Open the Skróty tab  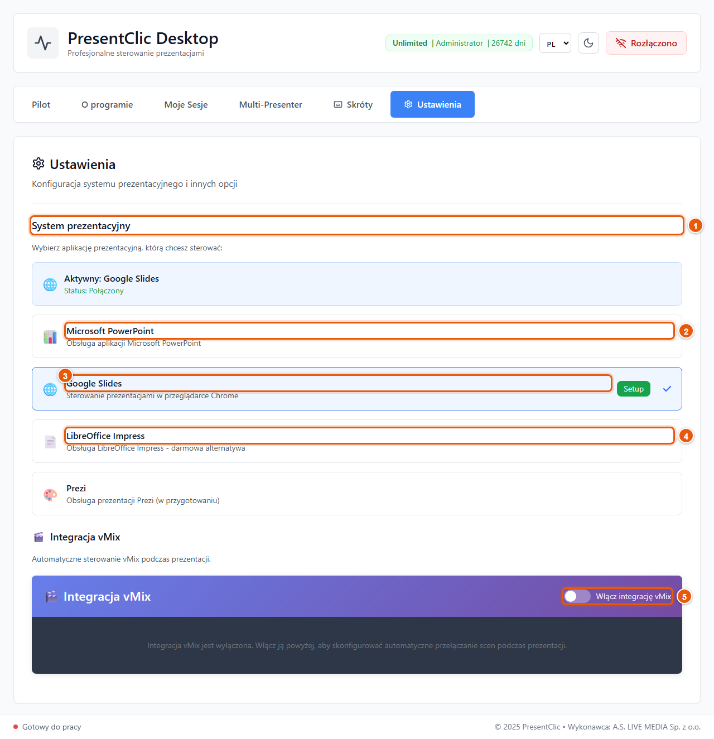click(353, 104)
